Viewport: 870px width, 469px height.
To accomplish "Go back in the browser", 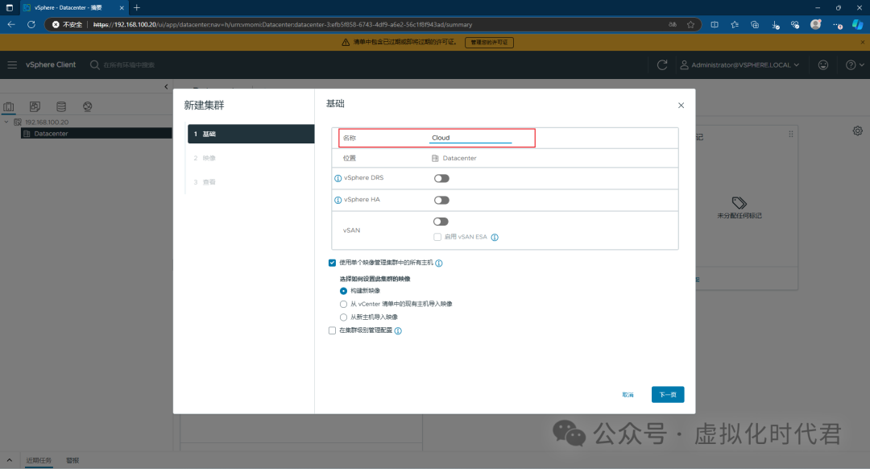I will click(x=11, y=24).
